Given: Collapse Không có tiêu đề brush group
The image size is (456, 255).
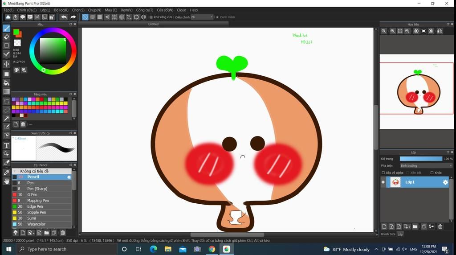Looking at the screenshot, I should click(x=15, y=171).
